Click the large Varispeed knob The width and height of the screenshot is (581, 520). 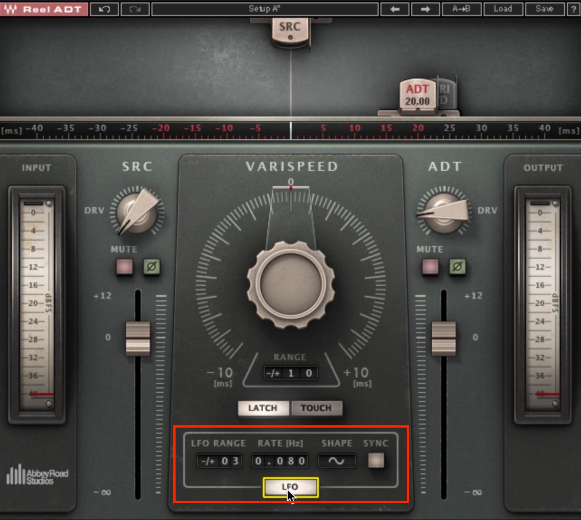tap(290, 285)
